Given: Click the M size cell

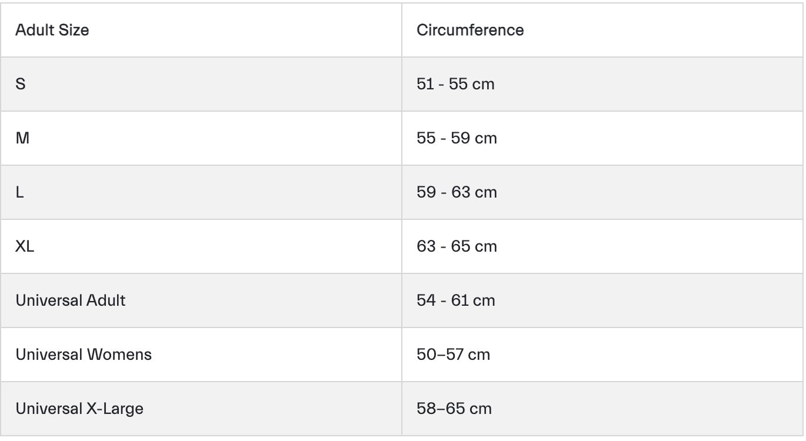Looking at the screenshot, I should (x=22, y=138).
